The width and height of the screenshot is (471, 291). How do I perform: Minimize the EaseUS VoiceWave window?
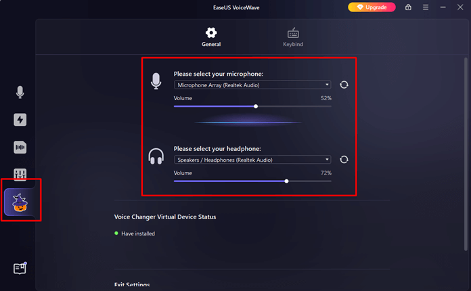pos(443,7)
